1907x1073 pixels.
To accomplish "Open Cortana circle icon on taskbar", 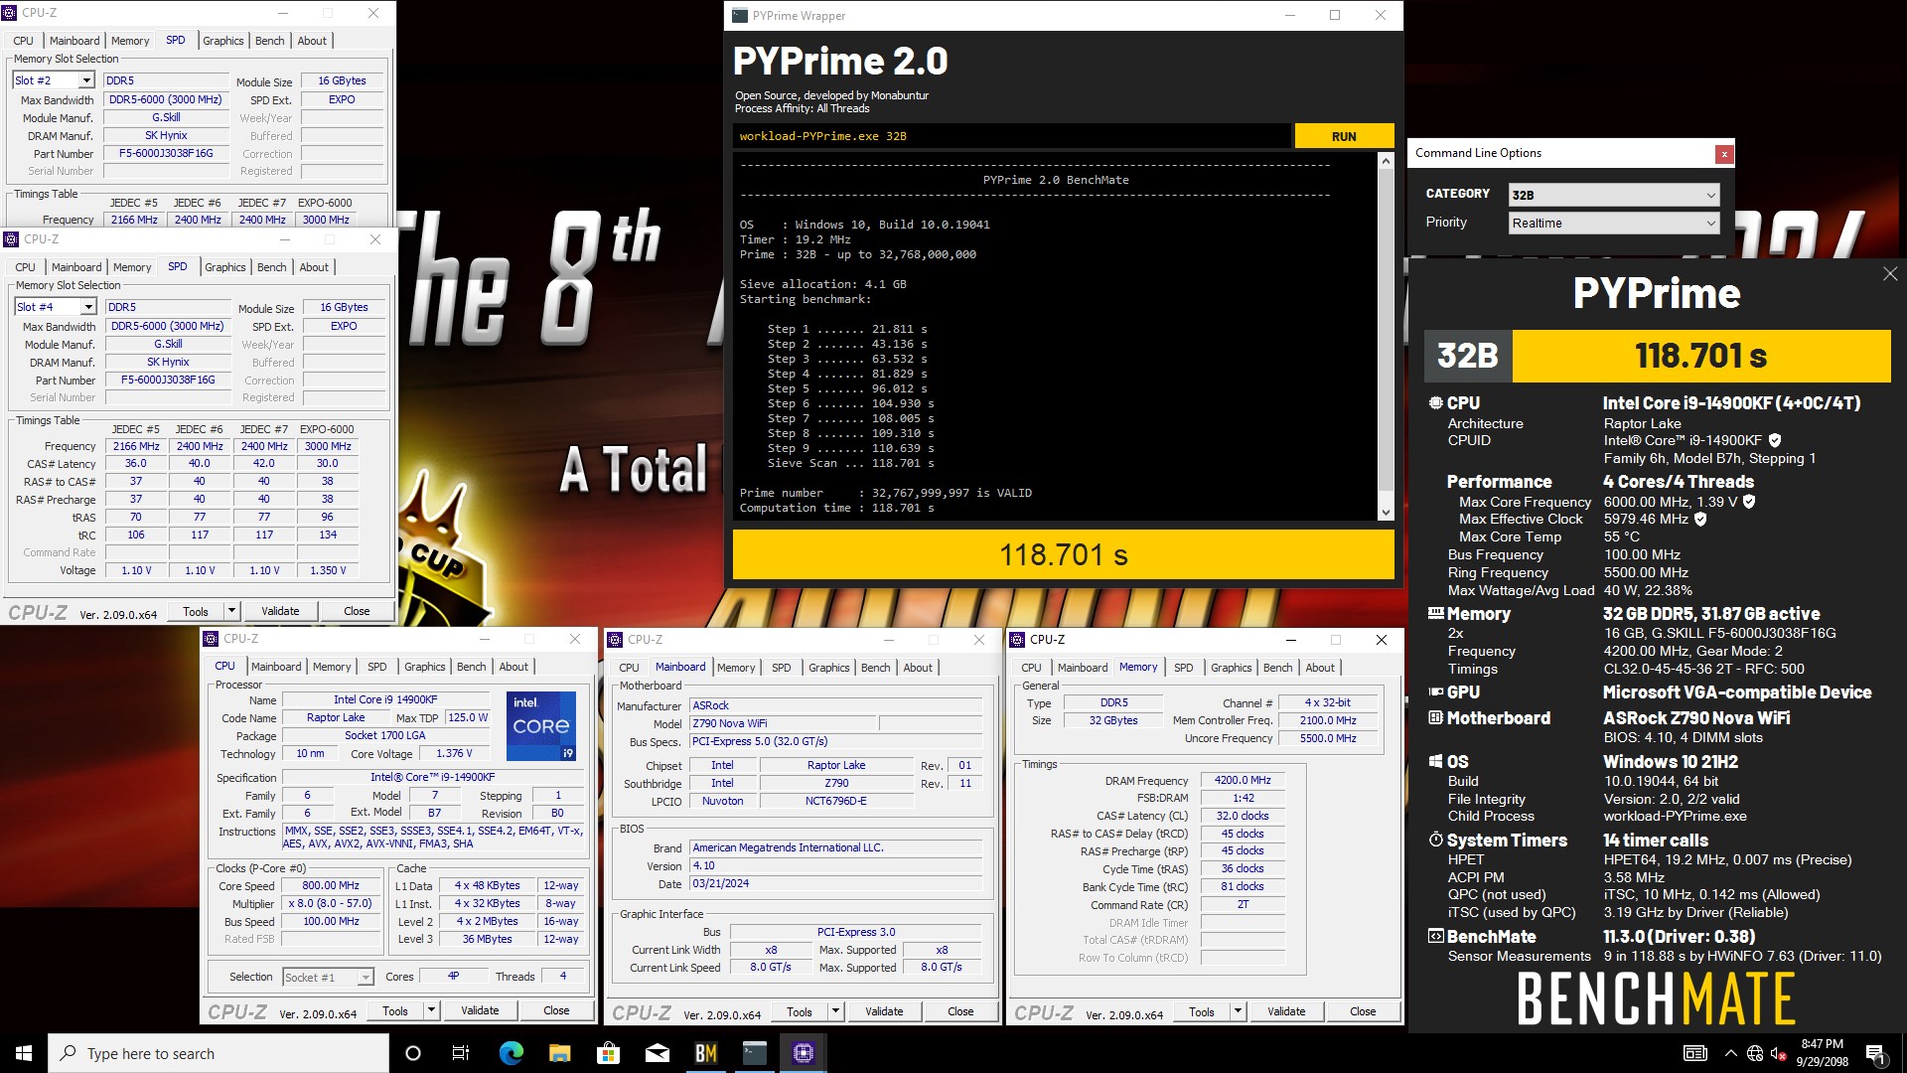I will 413,1053.
